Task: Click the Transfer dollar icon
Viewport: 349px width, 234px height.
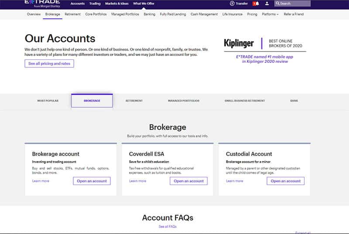Action: (232, 3)
